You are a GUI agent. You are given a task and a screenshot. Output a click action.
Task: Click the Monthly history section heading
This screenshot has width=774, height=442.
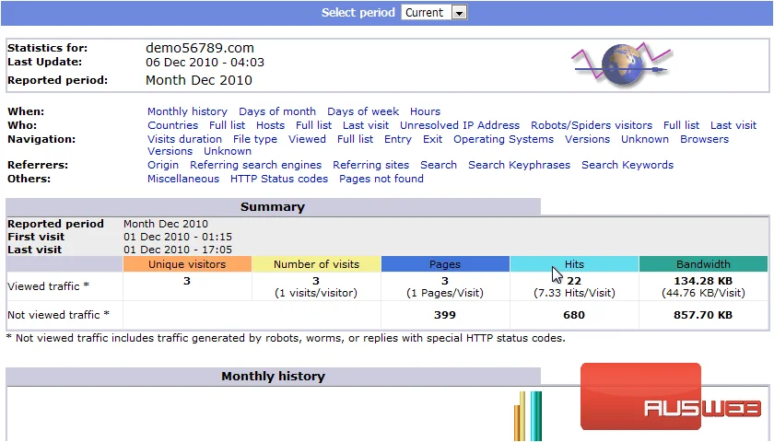click(273, 376)
